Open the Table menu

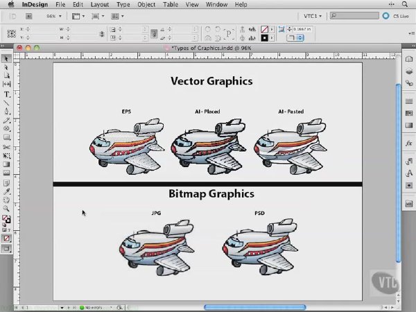tap(171, 4)
